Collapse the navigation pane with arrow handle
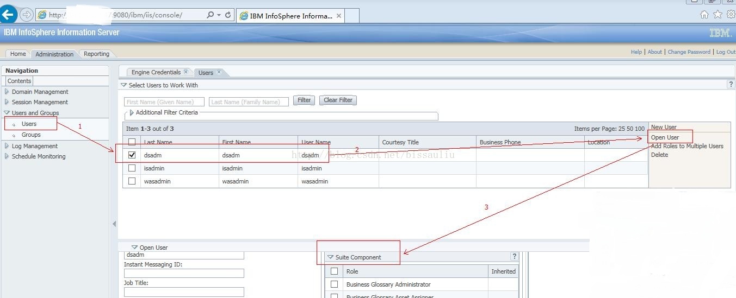The width and height of the screenshot is (736, 298). point(114,224)
